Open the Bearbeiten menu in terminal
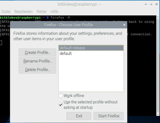This screenshot has width=160, height=123. pyautogui.click(x=23, y=12)
